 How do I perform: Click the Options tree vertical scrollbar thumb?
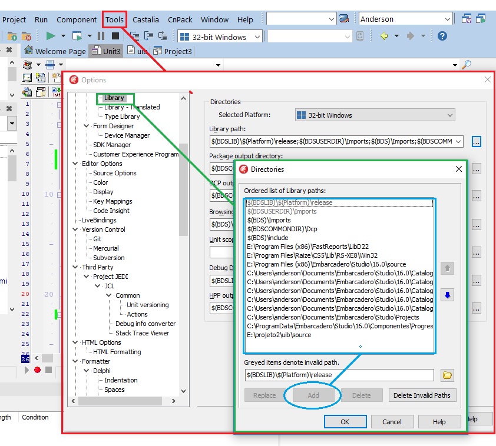click(x=183, y=189)
